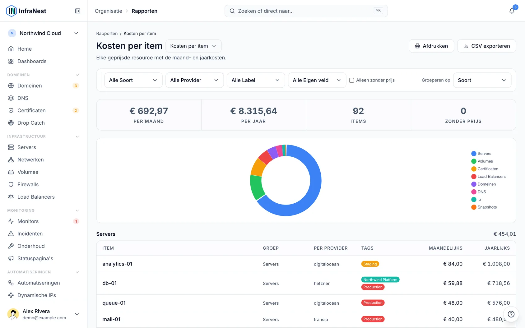Open Alle Soort filter dropdown
The width and height of the screenshot is (525, 328).
[x=133, y=80]
